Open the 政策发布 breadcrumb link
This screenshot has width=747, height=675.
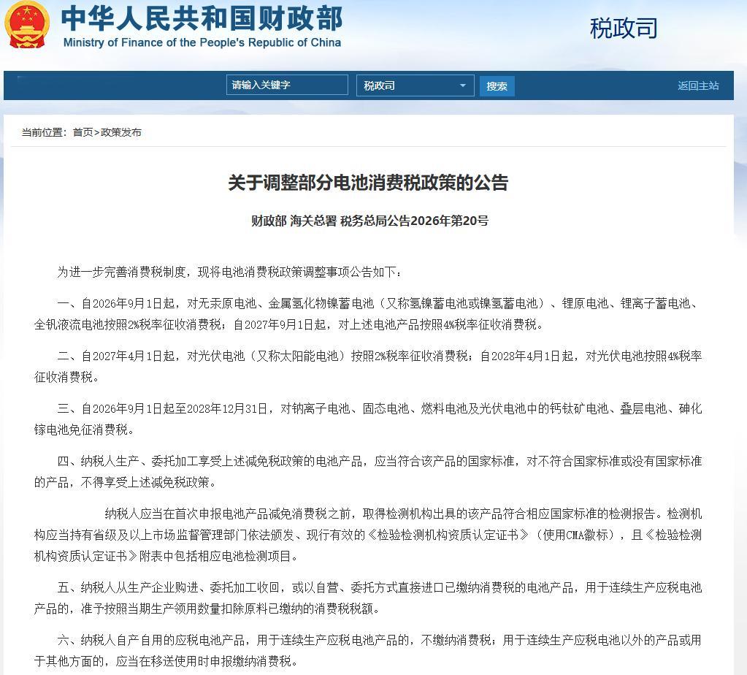pos(121,132)
